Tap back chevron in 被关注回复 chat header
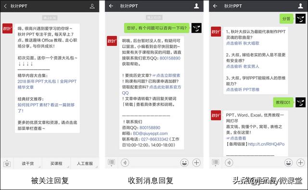This screenshot has height=190, width=308. point(5,6)
